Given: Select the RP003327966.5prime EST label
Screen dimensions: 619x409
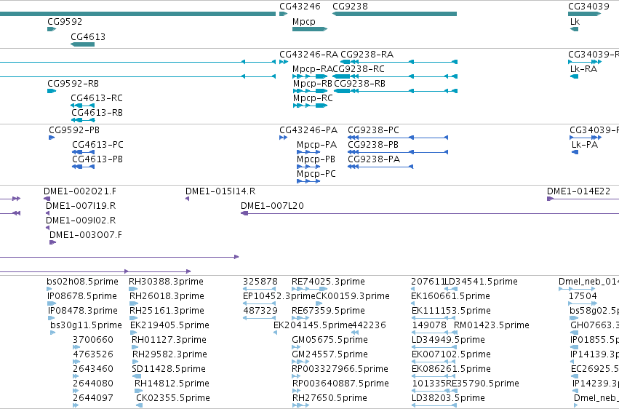Looking at the screenshot, I should 340,370.
